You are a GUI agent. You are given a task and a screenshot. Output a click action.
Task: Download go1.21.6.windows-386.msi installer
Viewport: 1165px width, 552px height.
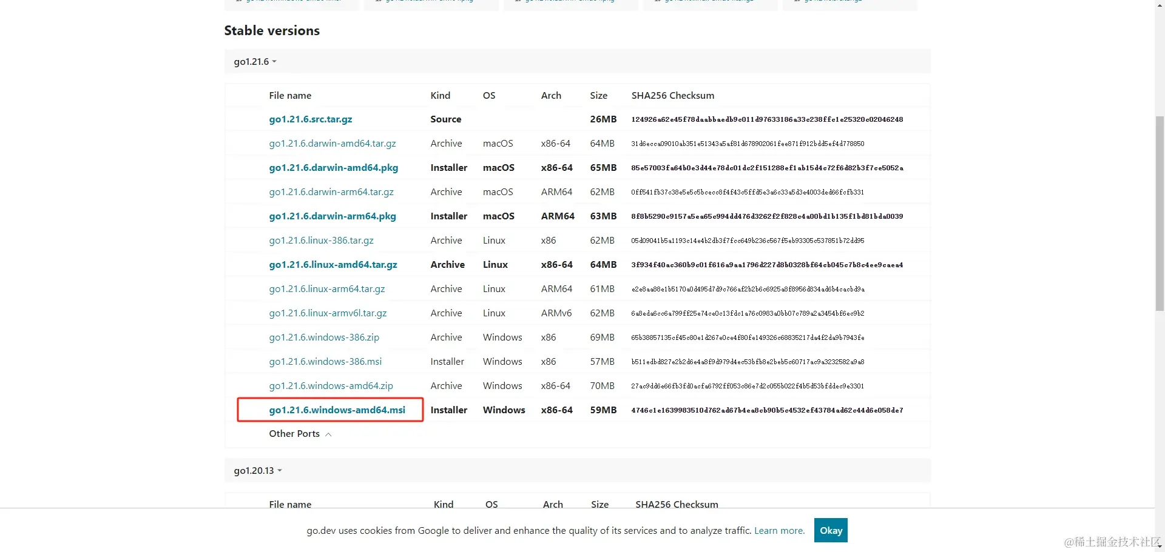(x=326, y=362)
